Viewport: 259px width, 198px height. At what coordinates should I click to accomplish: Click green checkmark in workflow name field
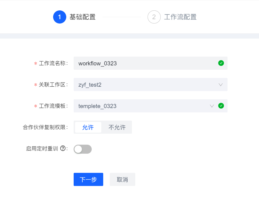[221, 63]
